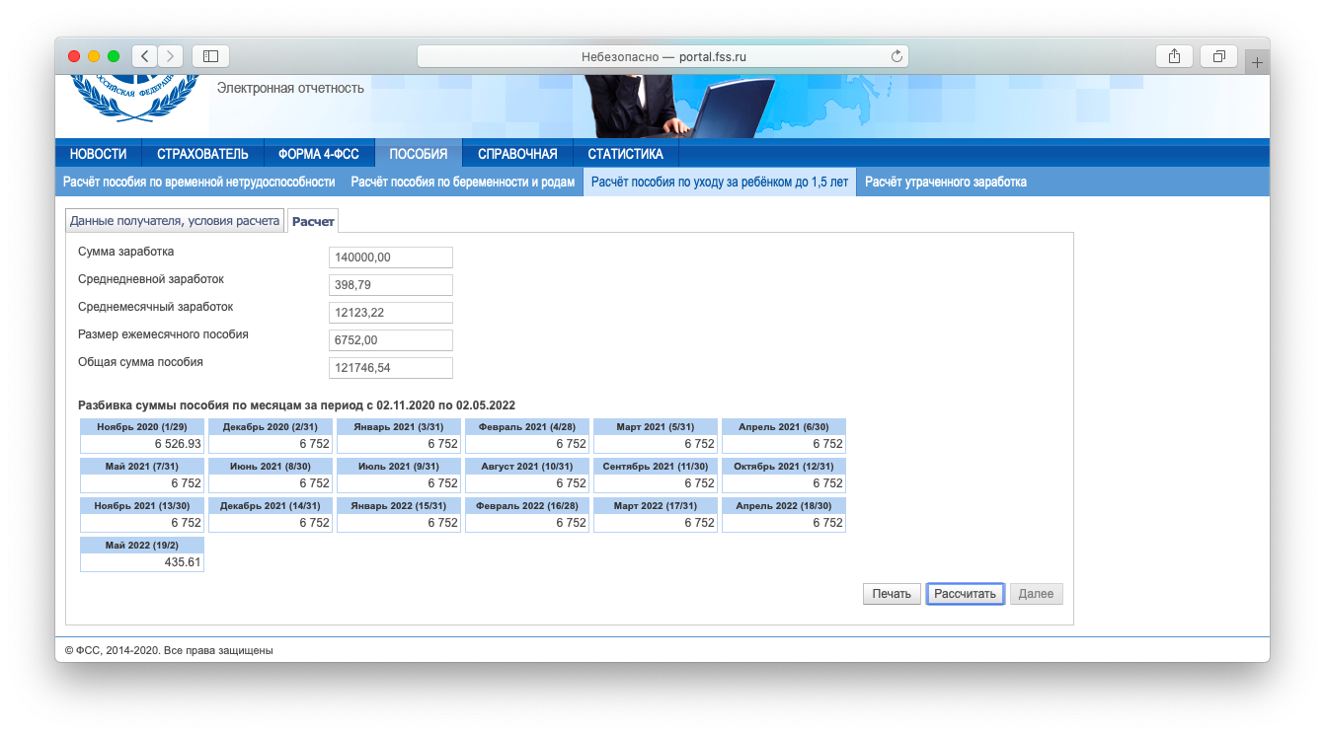Click the Safari back arrow button

click(145, 56)
